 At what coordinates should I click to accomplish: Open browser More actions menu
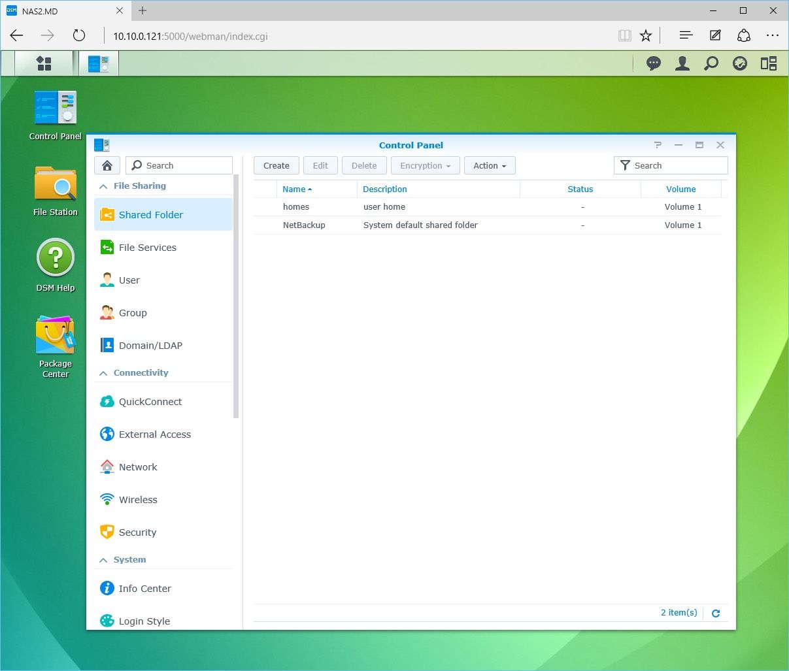pyautogui.click(x=773, y=36)
